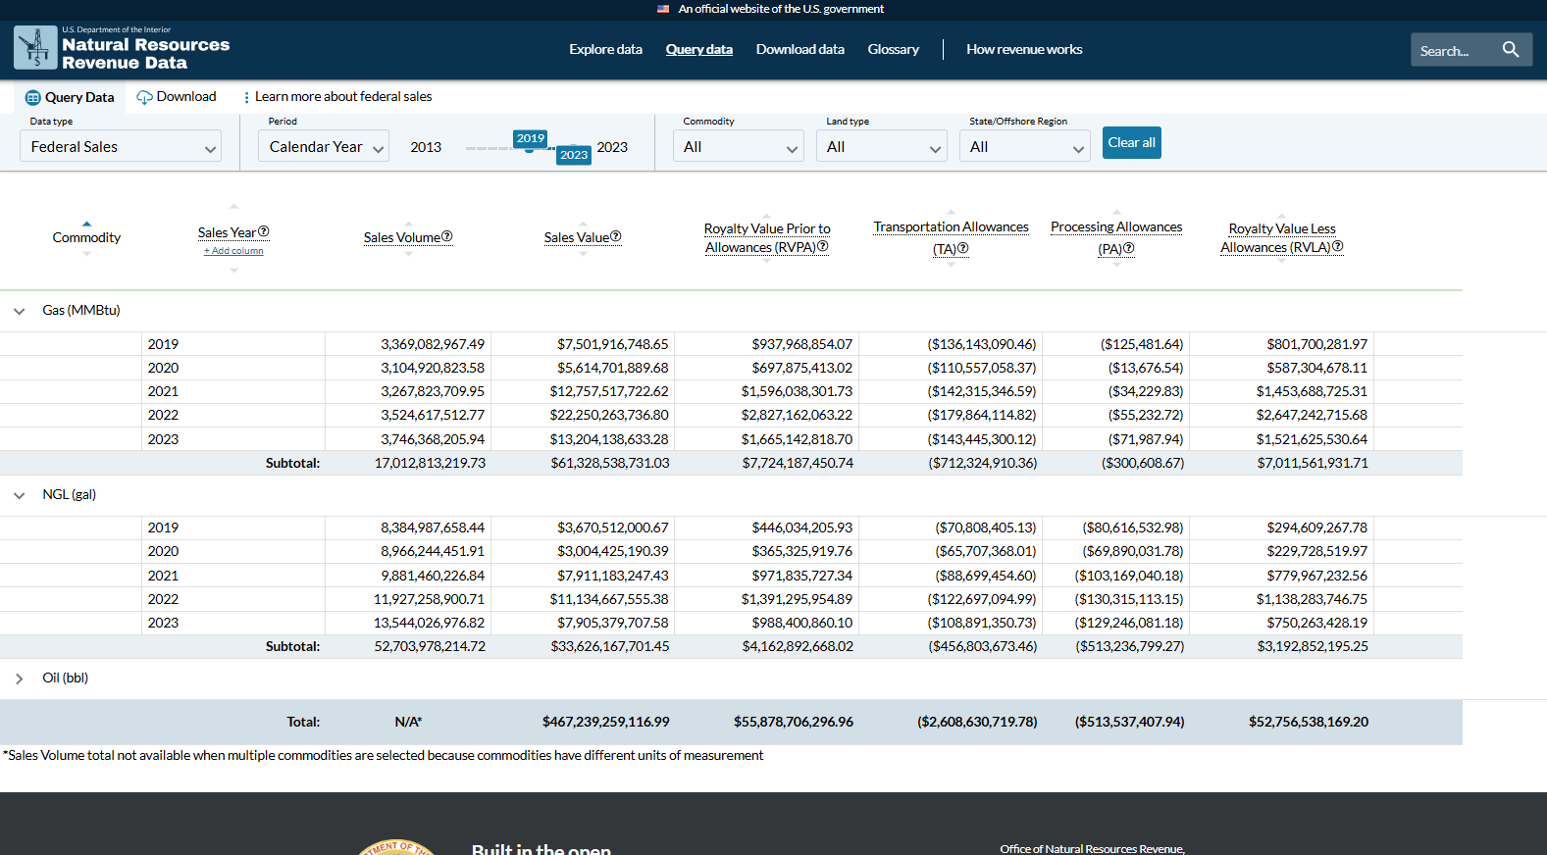The width and height of the screenshot is (1547, 855).
Task: Click help icon for Processing Allowances (PA)
Action: click(x=1129, y=248)
